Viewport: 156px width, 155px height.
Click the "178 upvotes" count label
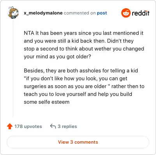[28, 126]
